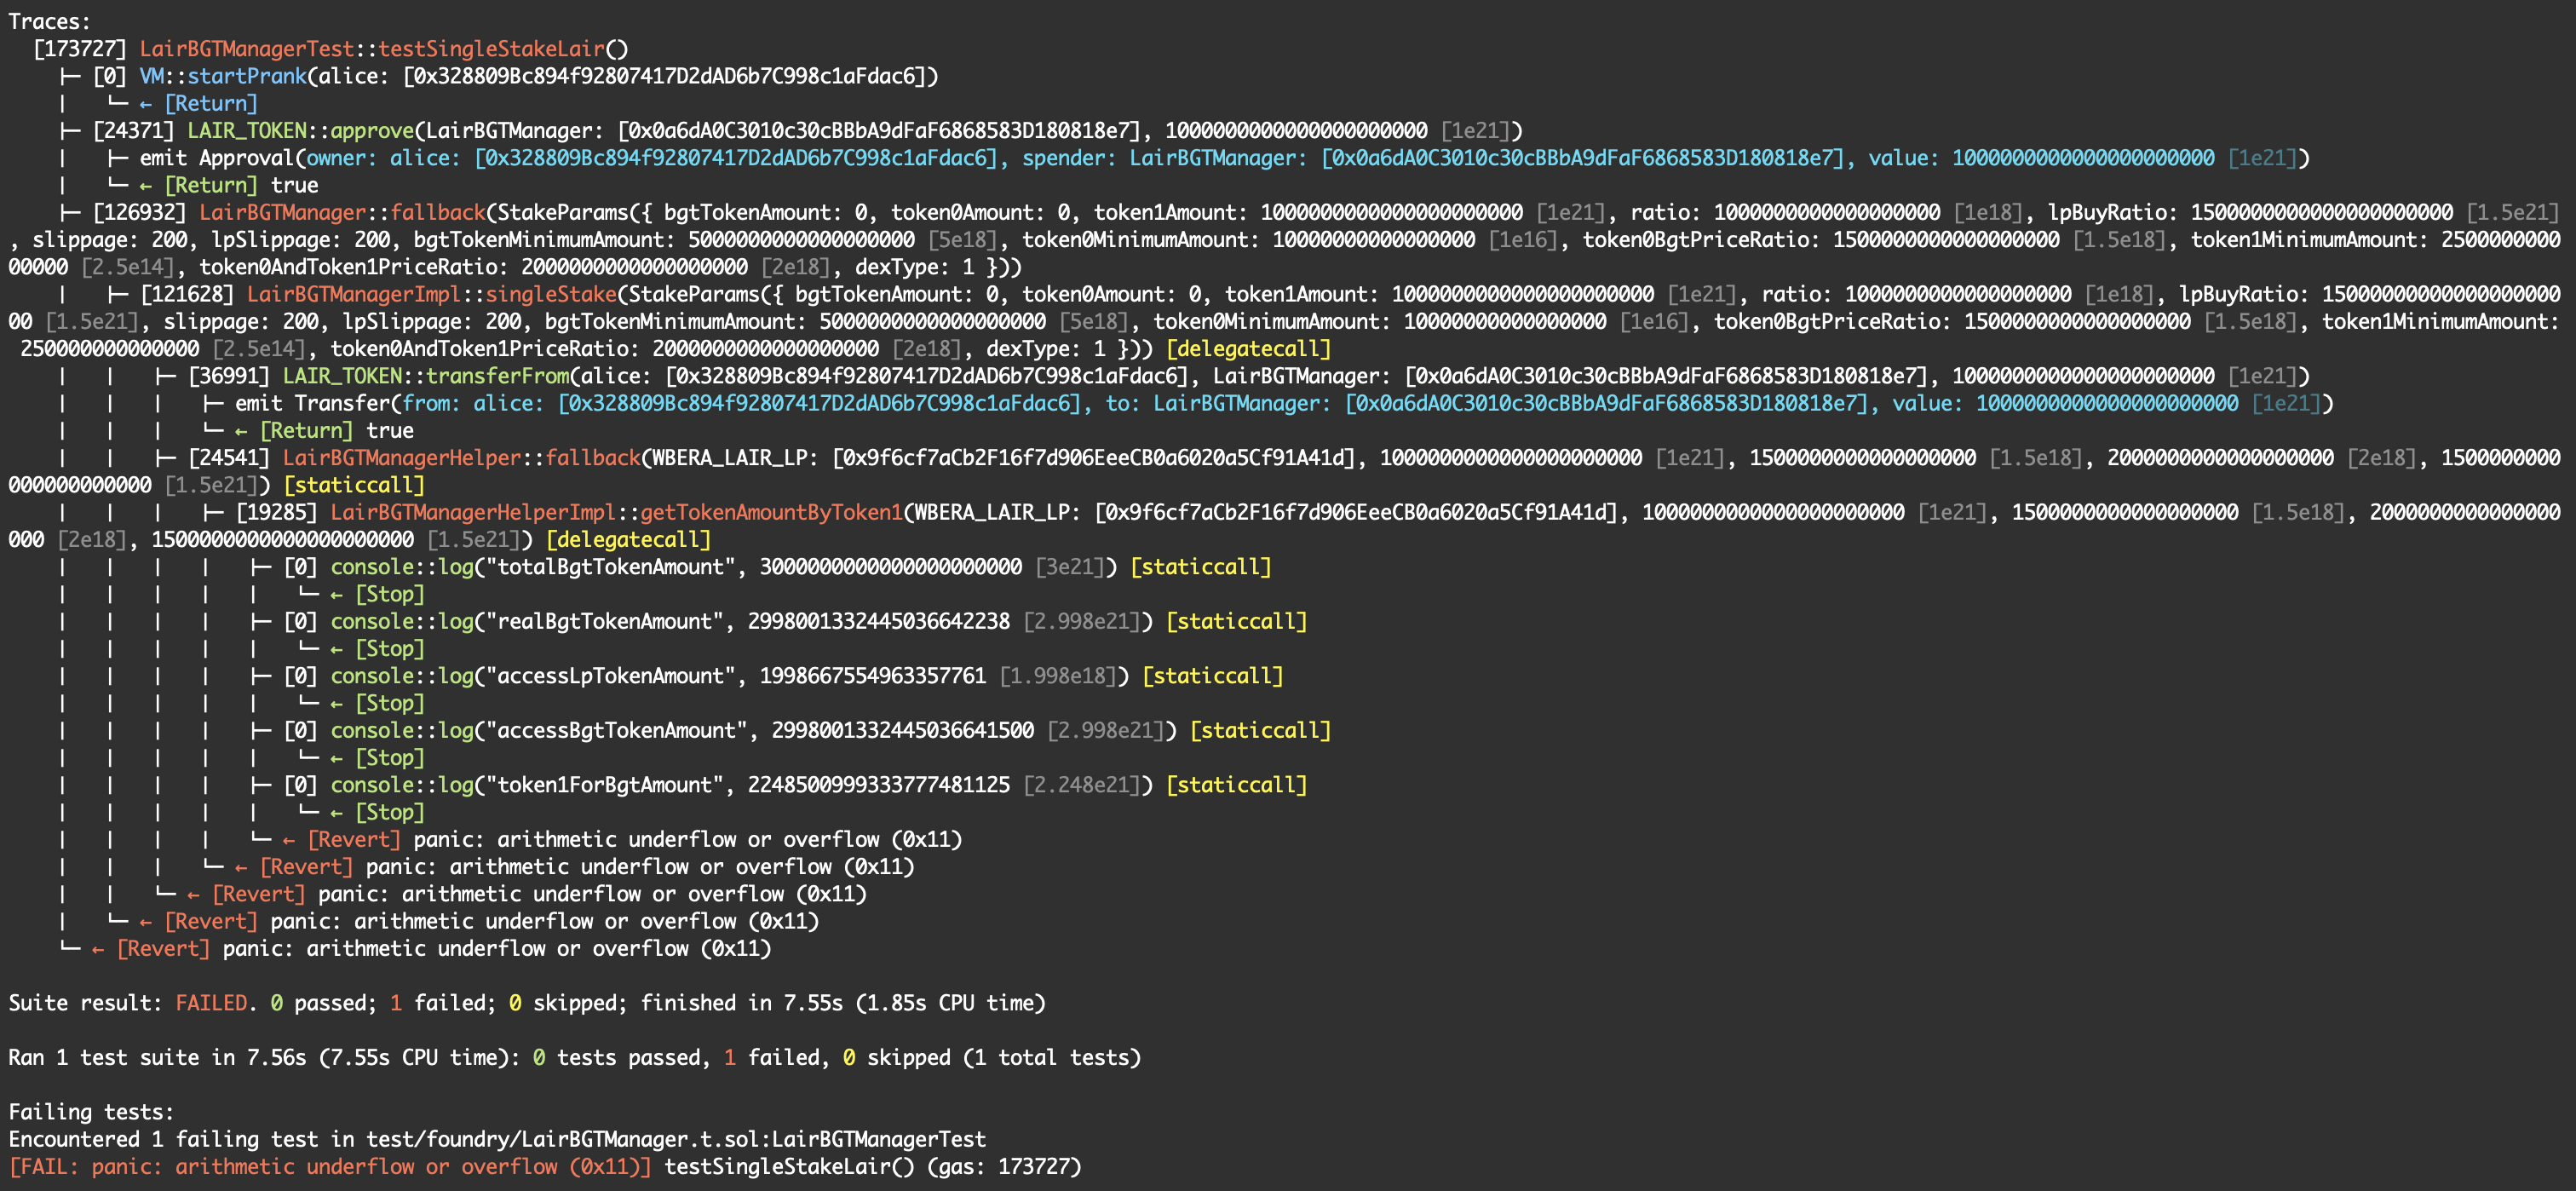This screenshot has height=1191, width=2576.
Task: Click the gas value [24541]
Action: (x=229, y=458)
